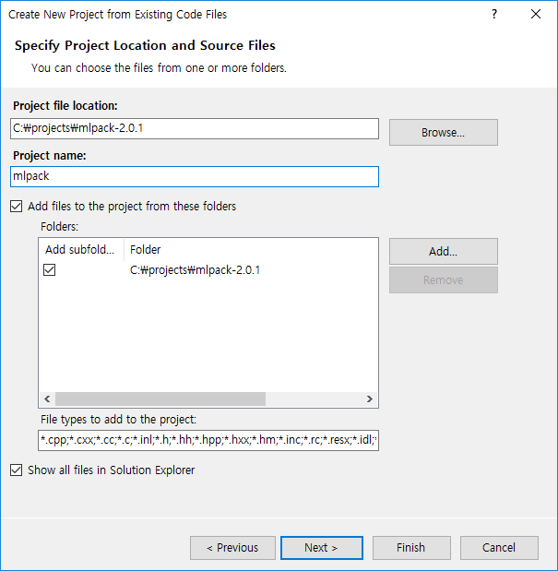Viewport: 558px width, 571px height.
Task: Cancel the project creation wizard
Action: [499, 548]
